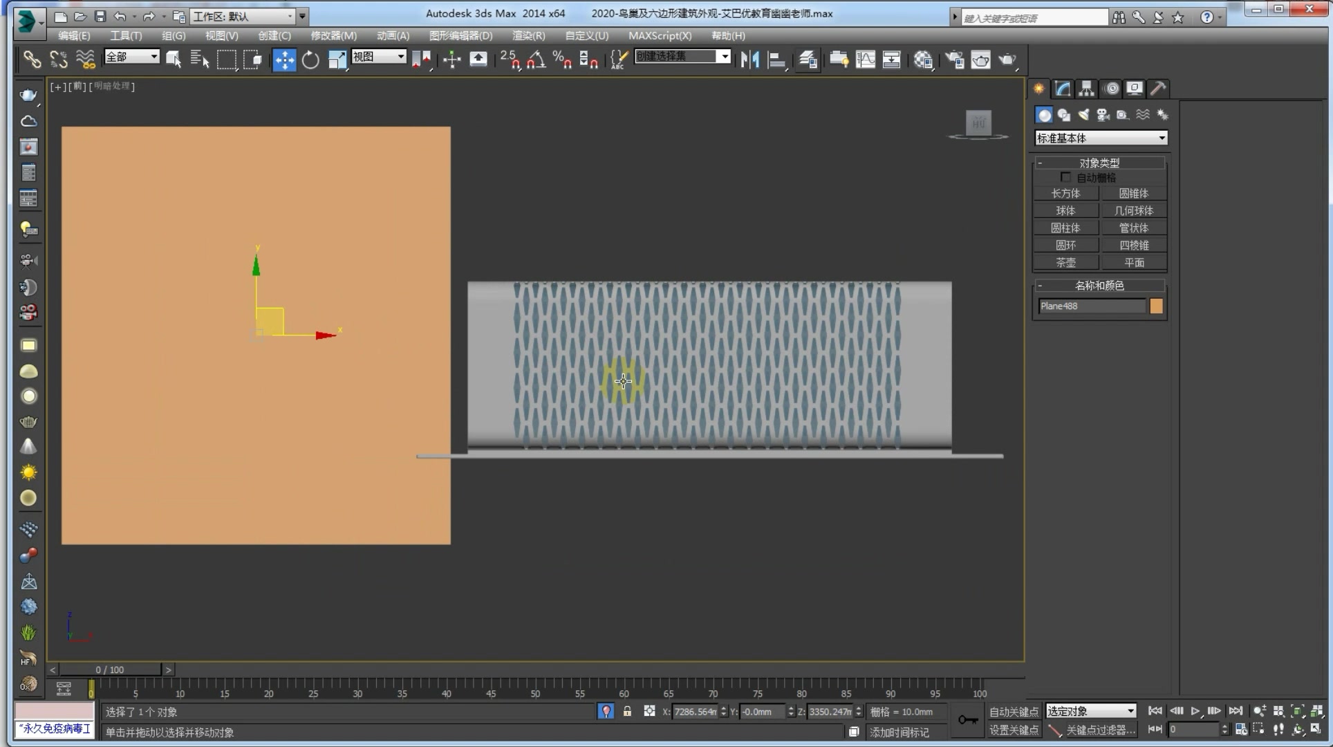Enable the 自动栅格 checkbox
Image resolution: width=1333 pixels, height=747 pixels.
point(1065,178)
